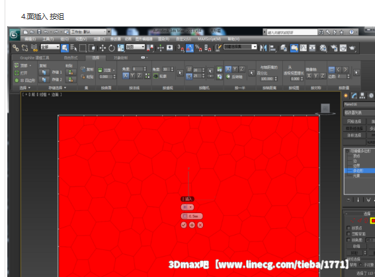The height and width of the screenshot is (277, 375).
Task: Open the Select by Name tool
Action: (x=73, y=48)
